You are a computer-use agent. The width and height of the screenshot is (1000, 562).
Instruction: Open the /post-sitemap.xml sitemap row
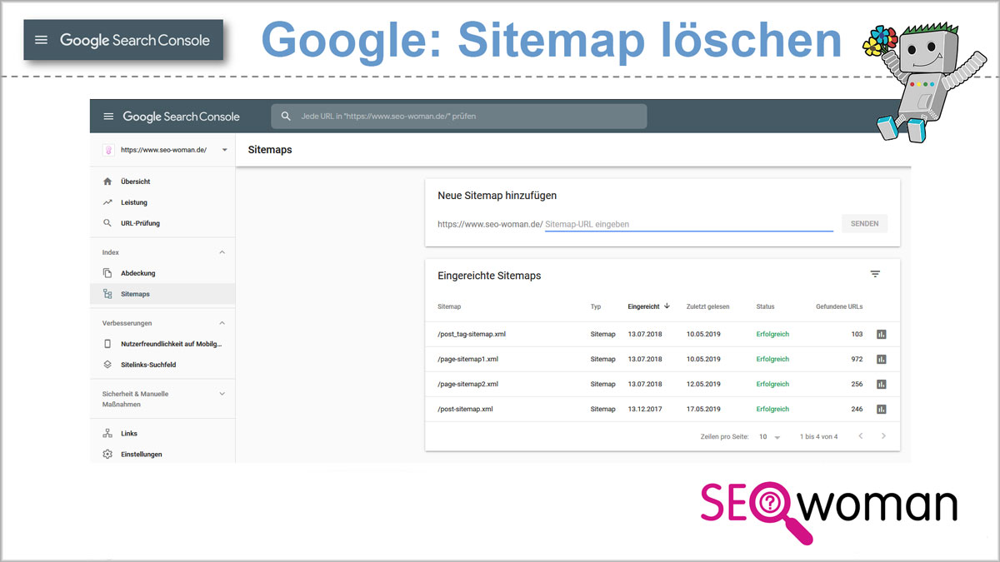pos(662,409)
